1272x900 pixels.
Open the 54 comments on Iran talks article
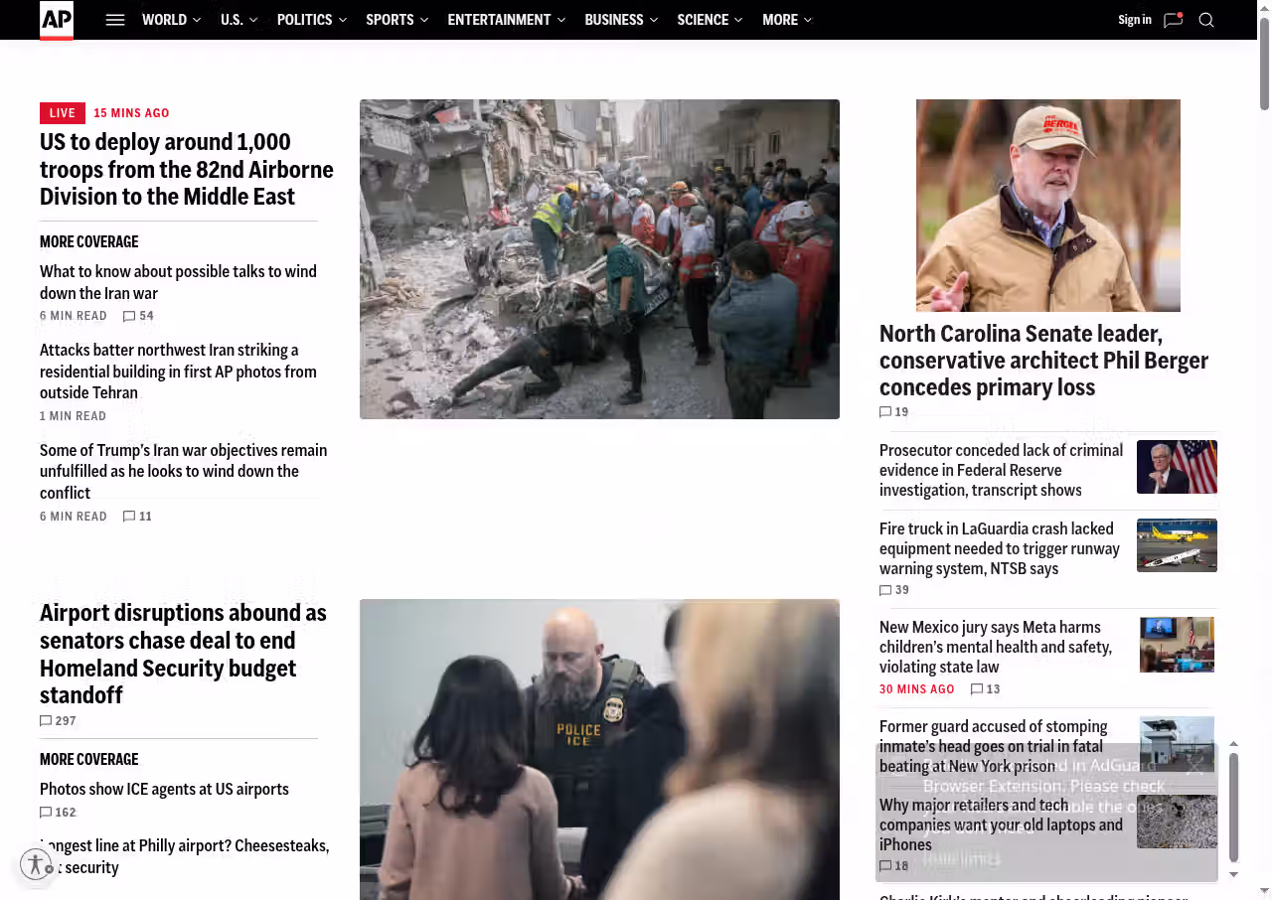pos(138,316)
